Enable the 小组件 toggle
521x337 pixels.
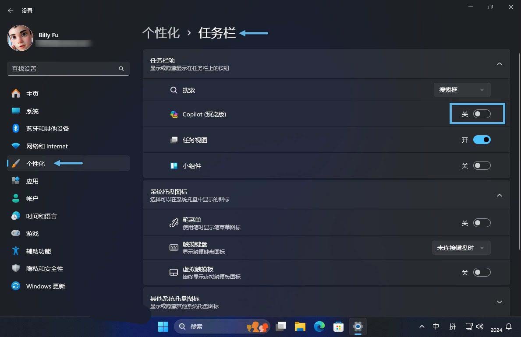(x=481, y=165)
